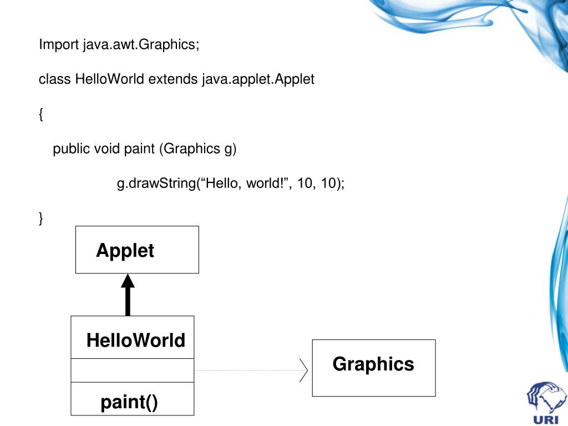Click the class HelloWorld extends line
568x426 pixels.
tap(176, 79)
